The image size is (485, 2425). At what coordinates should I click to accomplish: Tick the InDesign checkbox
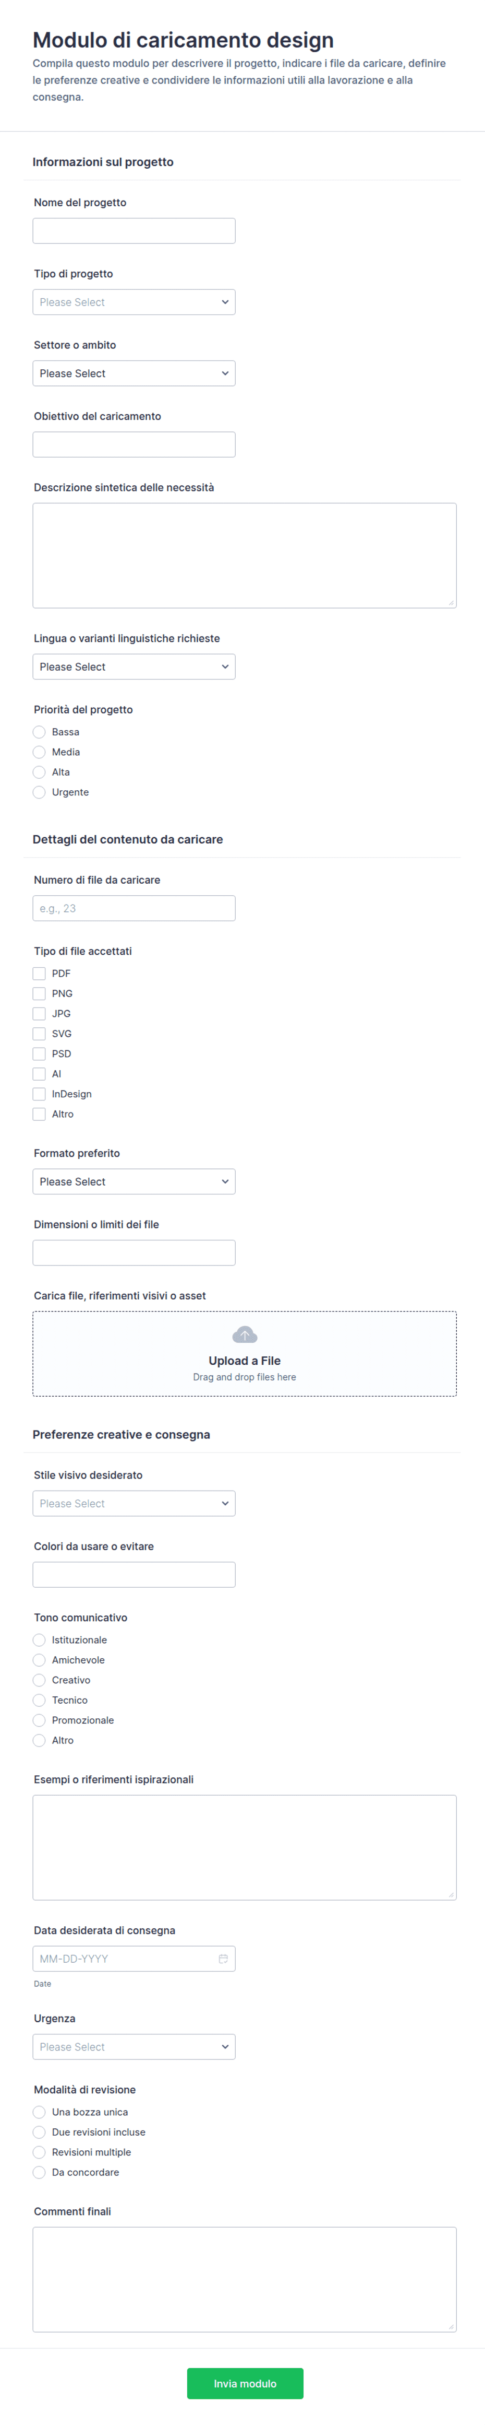40,1094
